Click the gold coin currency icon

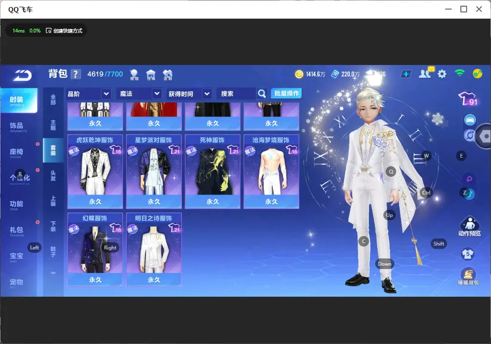pyautogui.click(x=299, y=74)
